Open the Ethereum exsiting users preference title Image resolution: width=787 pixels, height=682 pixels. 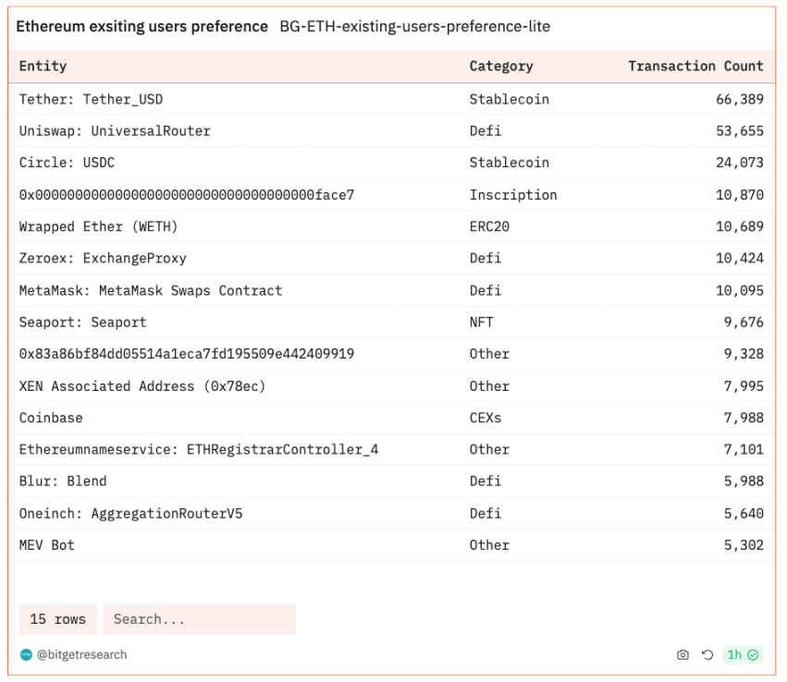click(x=141, y=27)
